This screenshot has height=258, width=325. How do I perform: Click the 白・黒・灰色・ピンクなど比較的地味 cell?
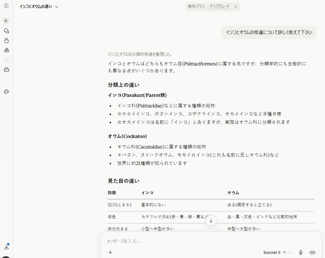[x=262, y=217]
